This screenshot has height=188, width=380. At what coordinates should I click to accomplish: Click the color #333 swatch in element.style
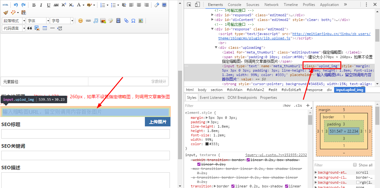[207, 144]
